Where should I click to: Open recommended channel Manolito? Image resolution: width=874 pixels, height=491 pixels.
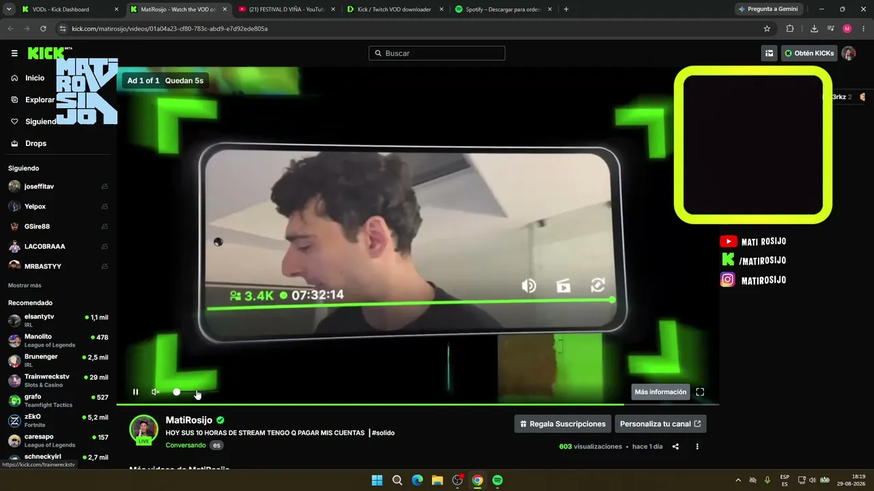coord(58,340)
